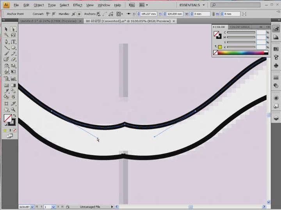
Task: Select the Column Graph tool
Action: (13, 79)
